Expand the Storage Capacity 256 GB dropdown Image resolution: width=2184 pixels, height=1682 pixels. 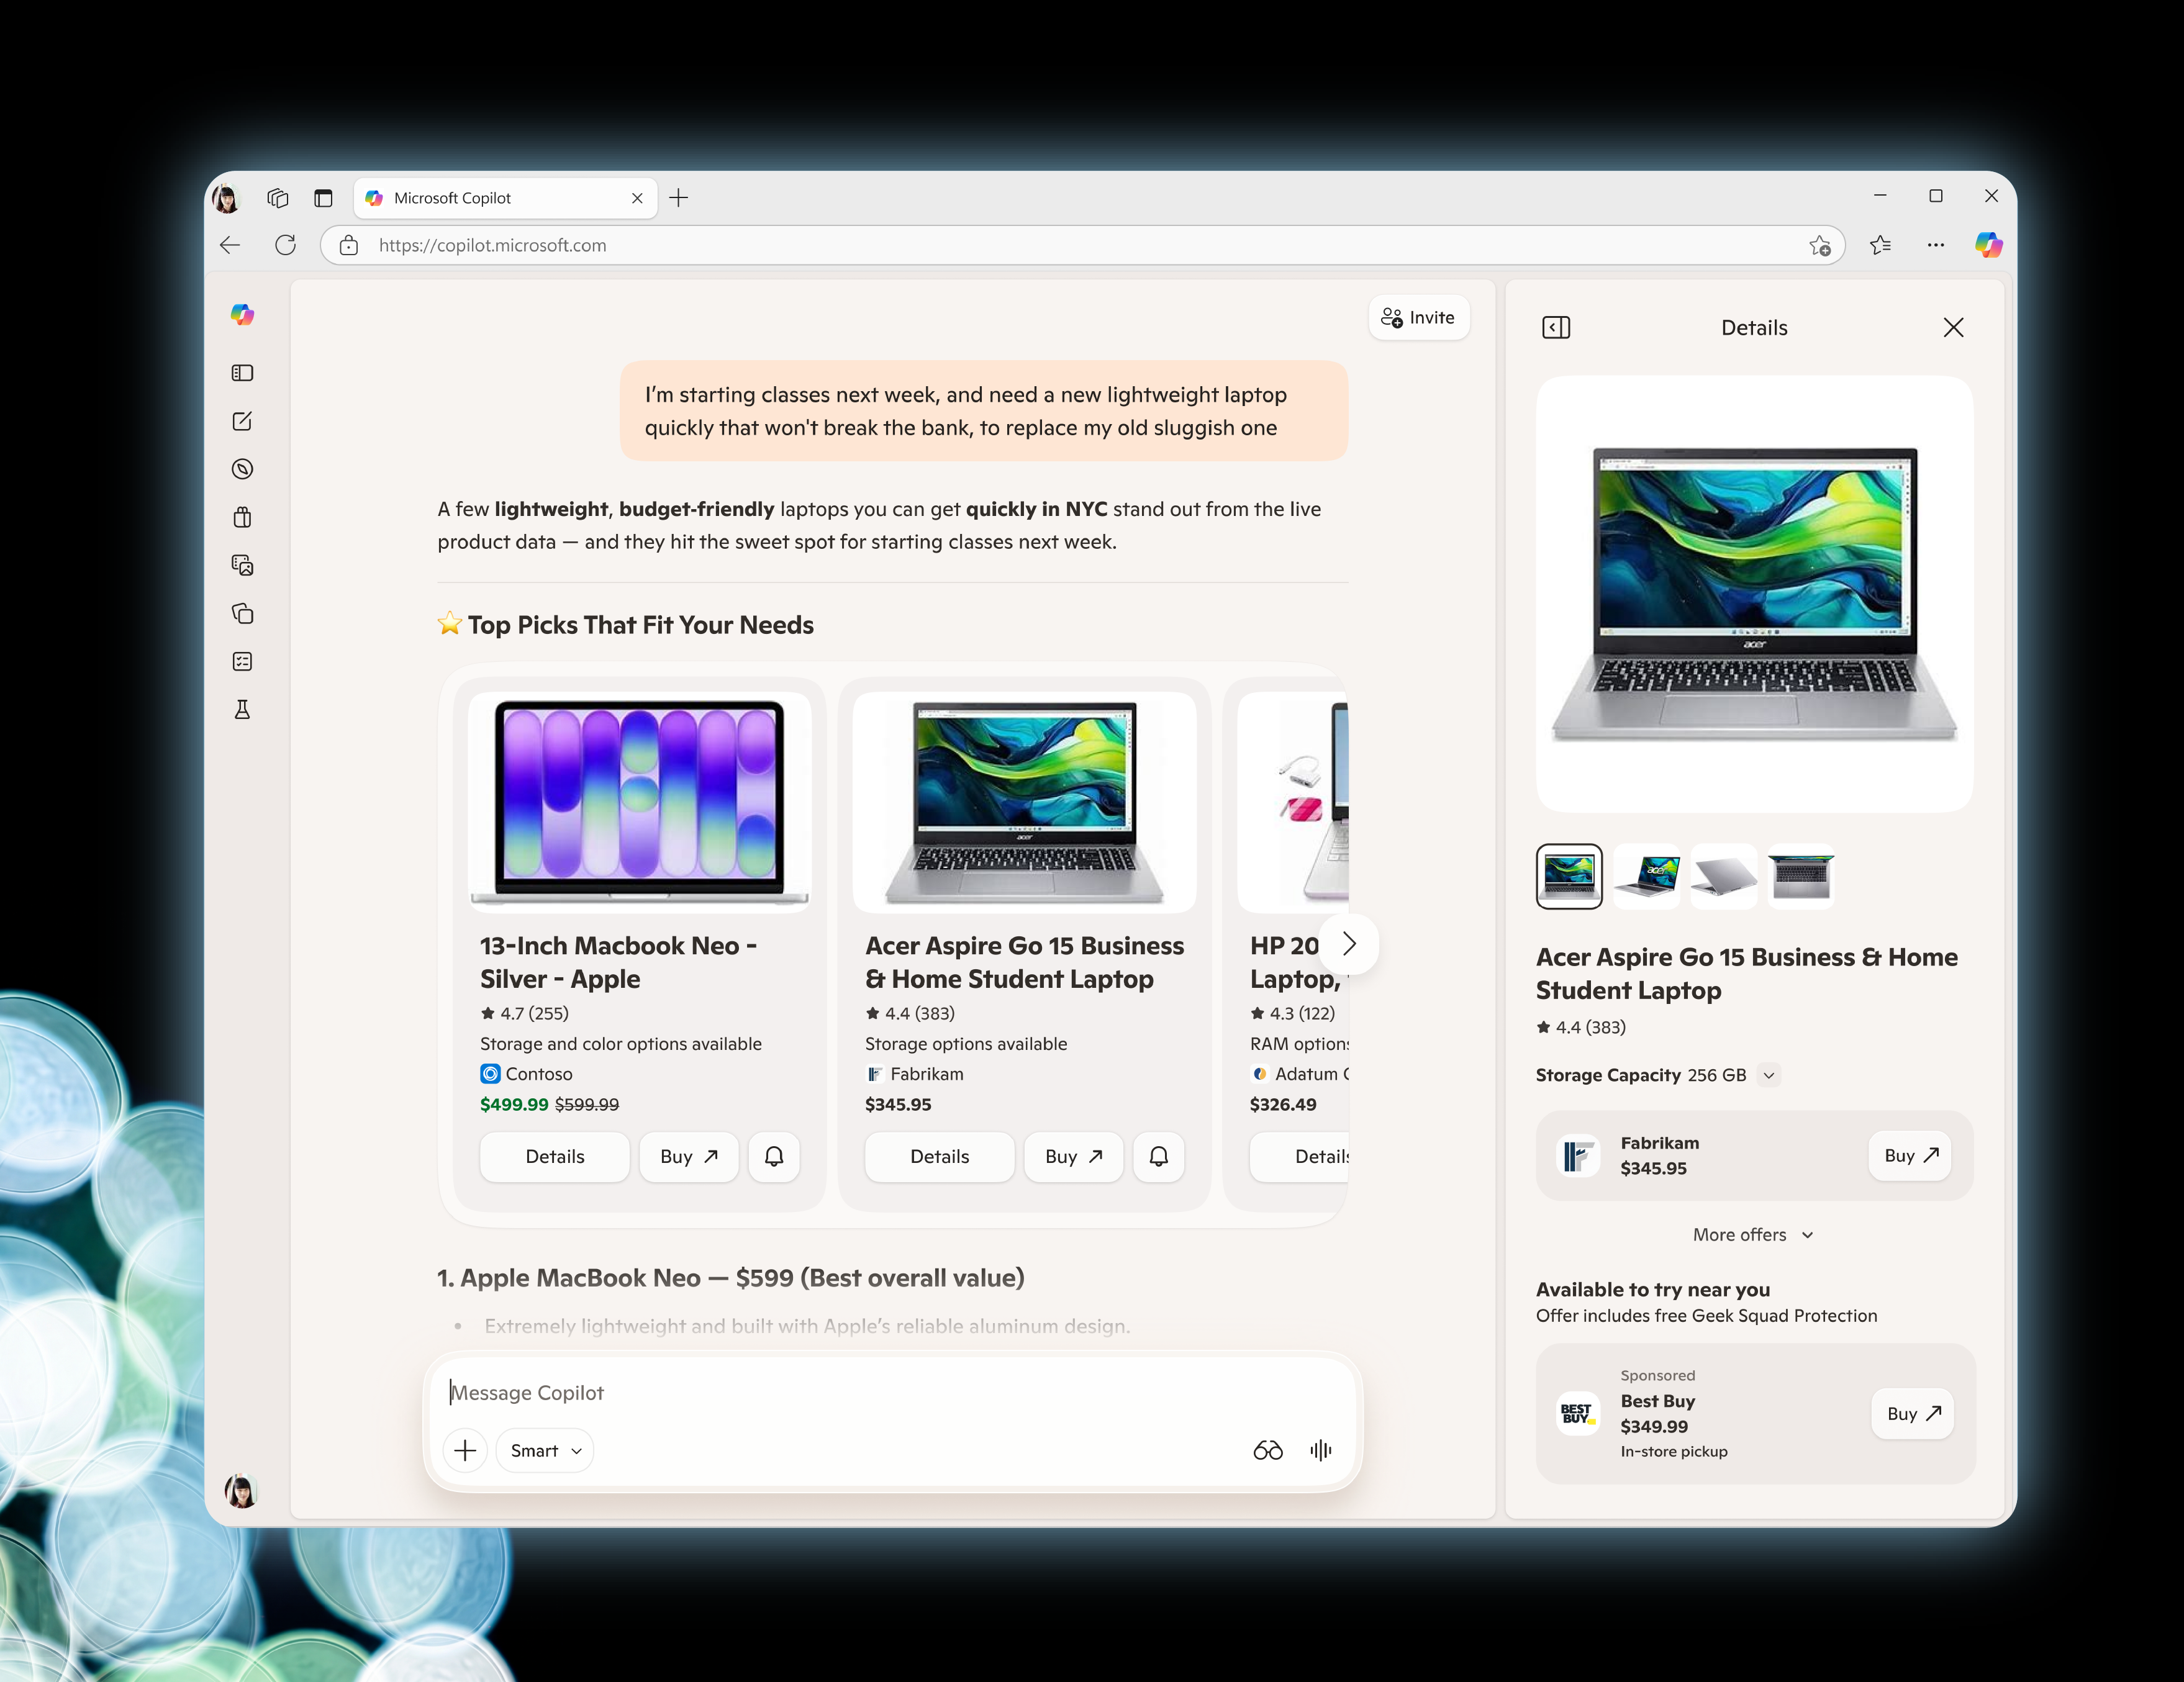pos(1769,1075)
